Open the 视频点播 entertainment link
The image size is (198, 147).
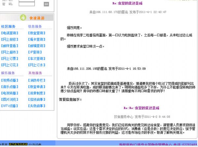tap(9, 80)
